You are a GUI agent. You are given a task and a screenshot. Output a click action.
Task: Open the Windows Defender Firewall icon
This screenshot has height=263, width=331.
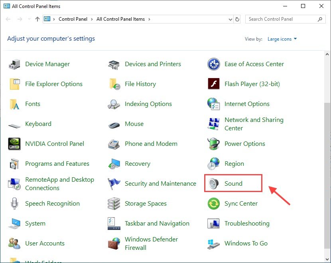click(x=114, y=243)
